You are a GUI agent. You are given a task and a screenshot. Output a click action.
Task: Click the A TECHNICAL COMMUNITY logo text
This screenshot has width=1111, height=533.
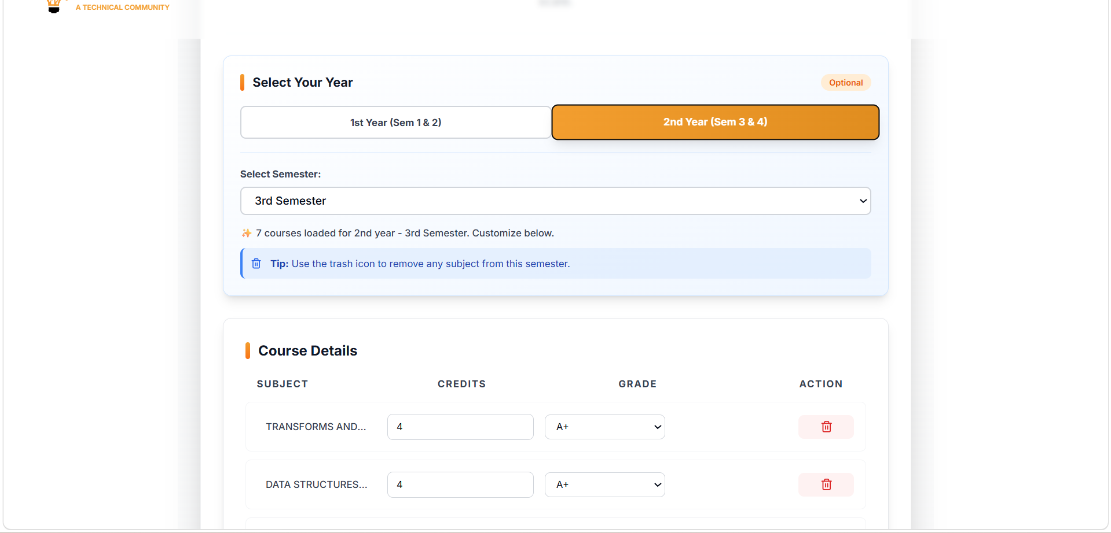(x=123, y=8)
